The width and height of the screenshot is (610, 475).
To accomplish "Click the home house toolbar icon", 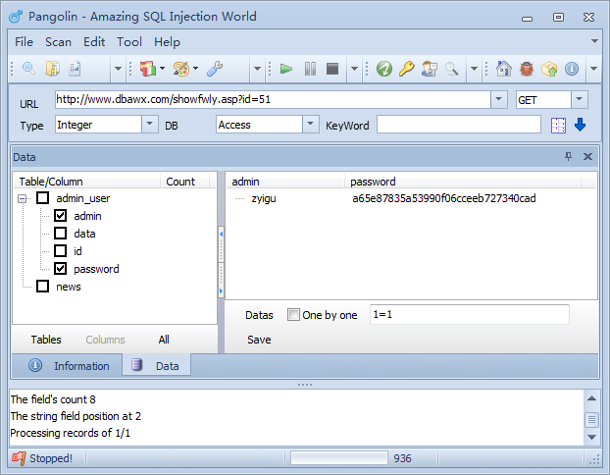I will click(504, 69).
